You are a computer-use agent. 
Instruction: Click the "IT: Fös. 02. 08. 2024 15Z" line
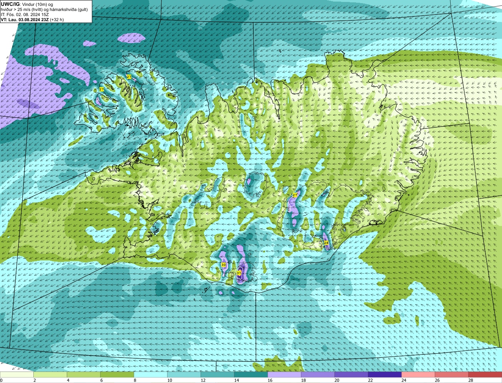pyautogui.click(x=25, y=14)
